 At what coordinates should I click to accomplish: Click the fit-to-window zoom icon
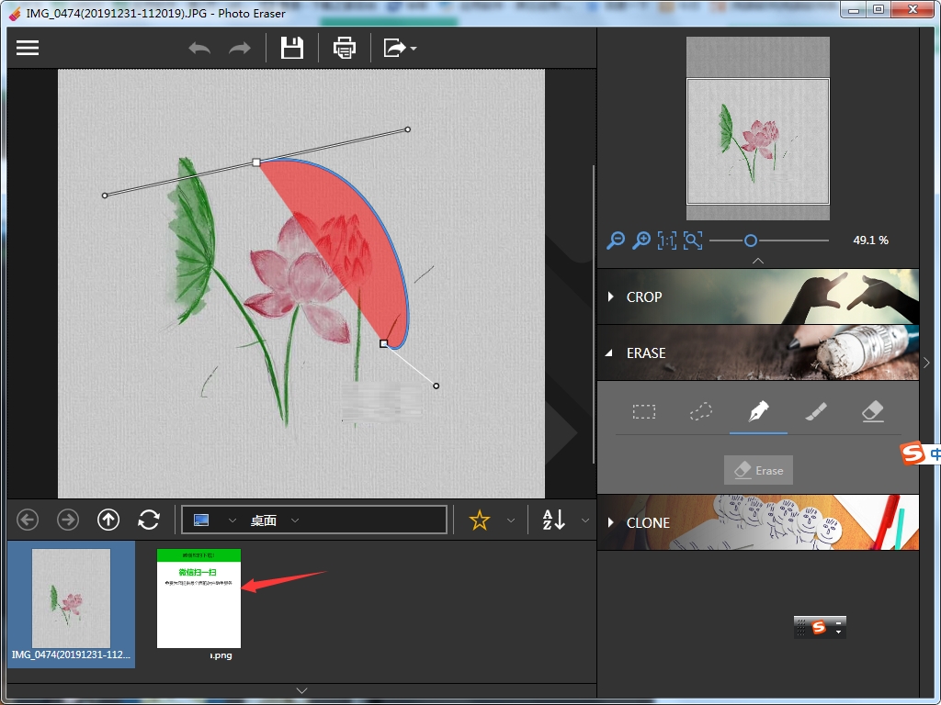(x=693, y=241)
